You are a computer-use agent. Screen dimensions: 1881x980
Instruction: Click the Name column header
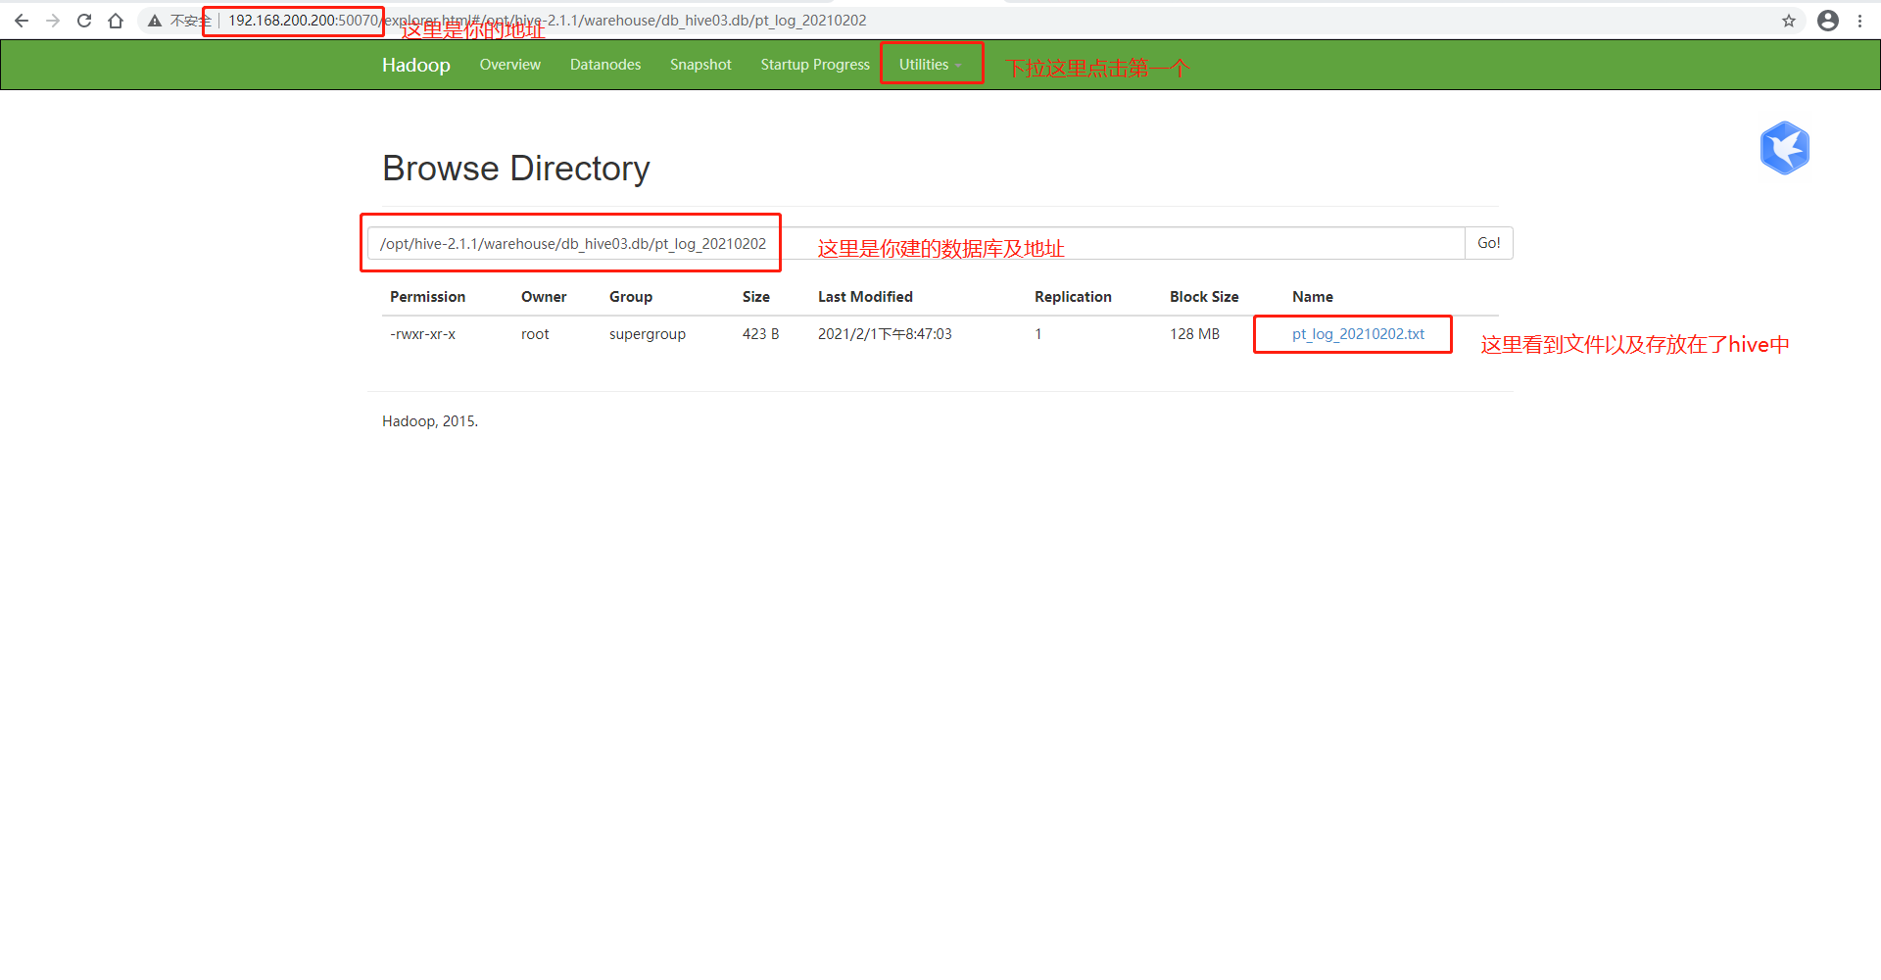1313,297
